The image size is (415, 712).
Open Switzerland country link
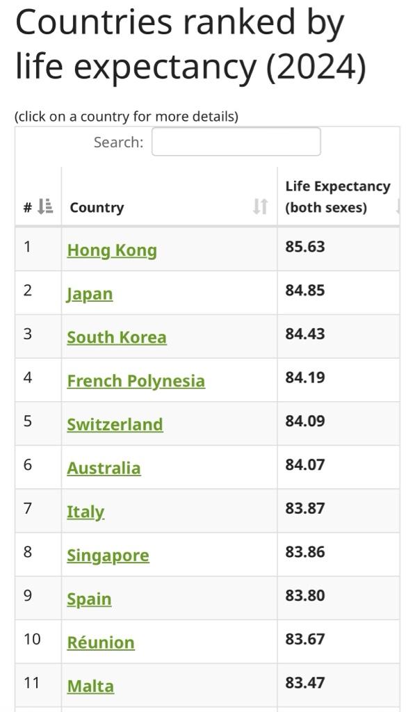[115, 425]
